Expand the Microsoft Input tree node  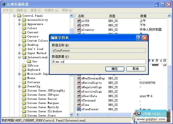click(20, 74)
